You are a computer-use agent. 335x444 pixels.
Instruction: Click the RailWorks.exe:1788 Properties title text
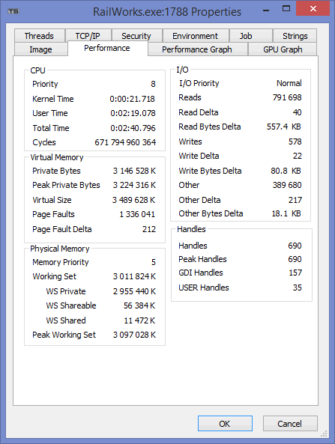click(167, 12)
